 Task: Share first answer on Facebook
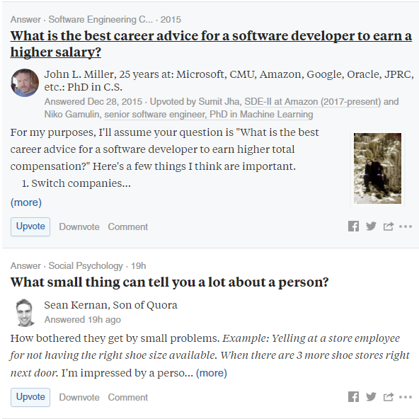[x=353, y=226]
